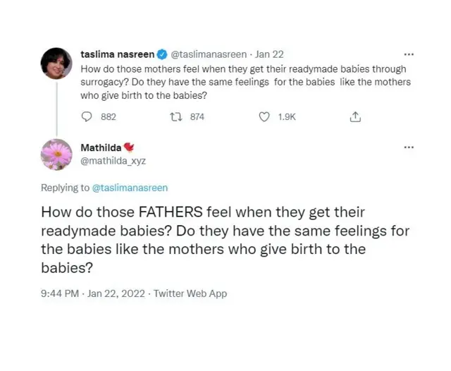Screen dimensions: 451x371
Task: Like the surrogacy tweet with heart icon
Action: [x=264, y=116]
